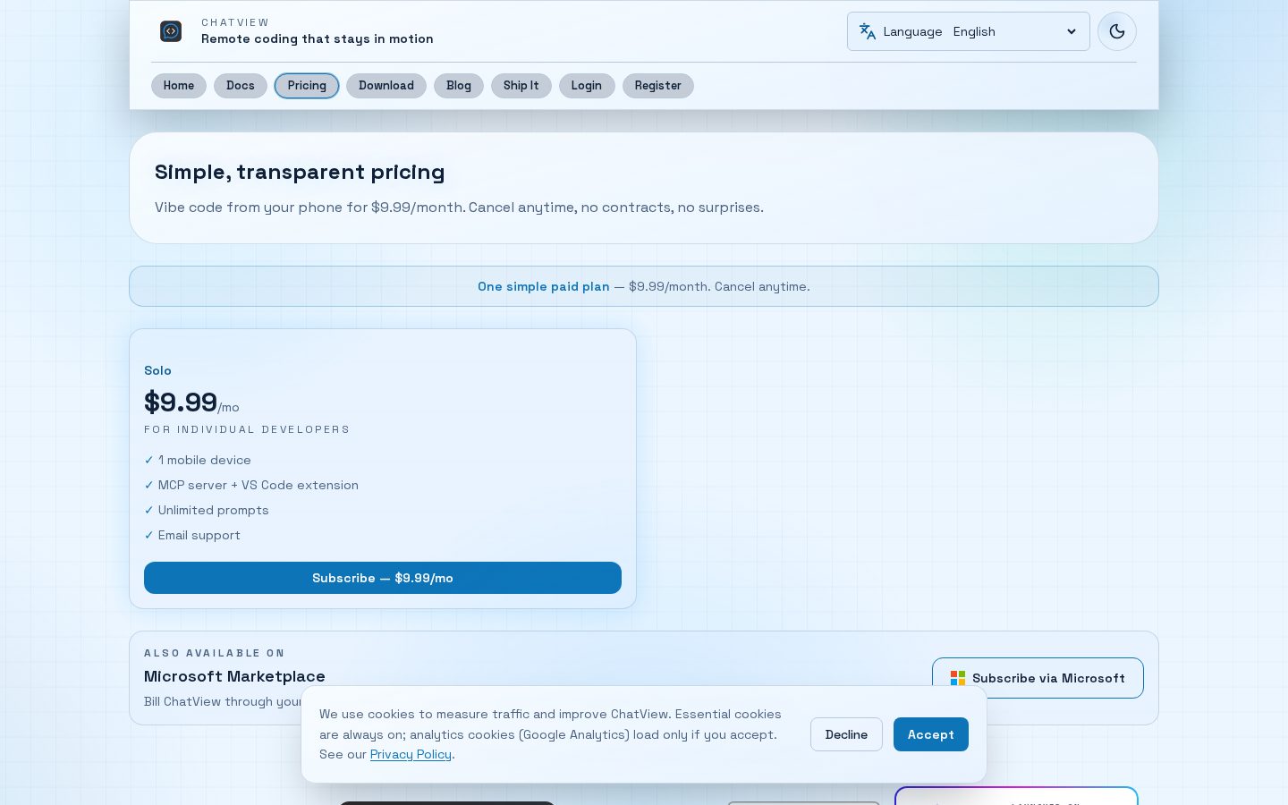Image resolution: width=1288 pixels, height=805 pixels.
Task: Click 'Simple, transparent pricing' heading
Action: [300, 172]
